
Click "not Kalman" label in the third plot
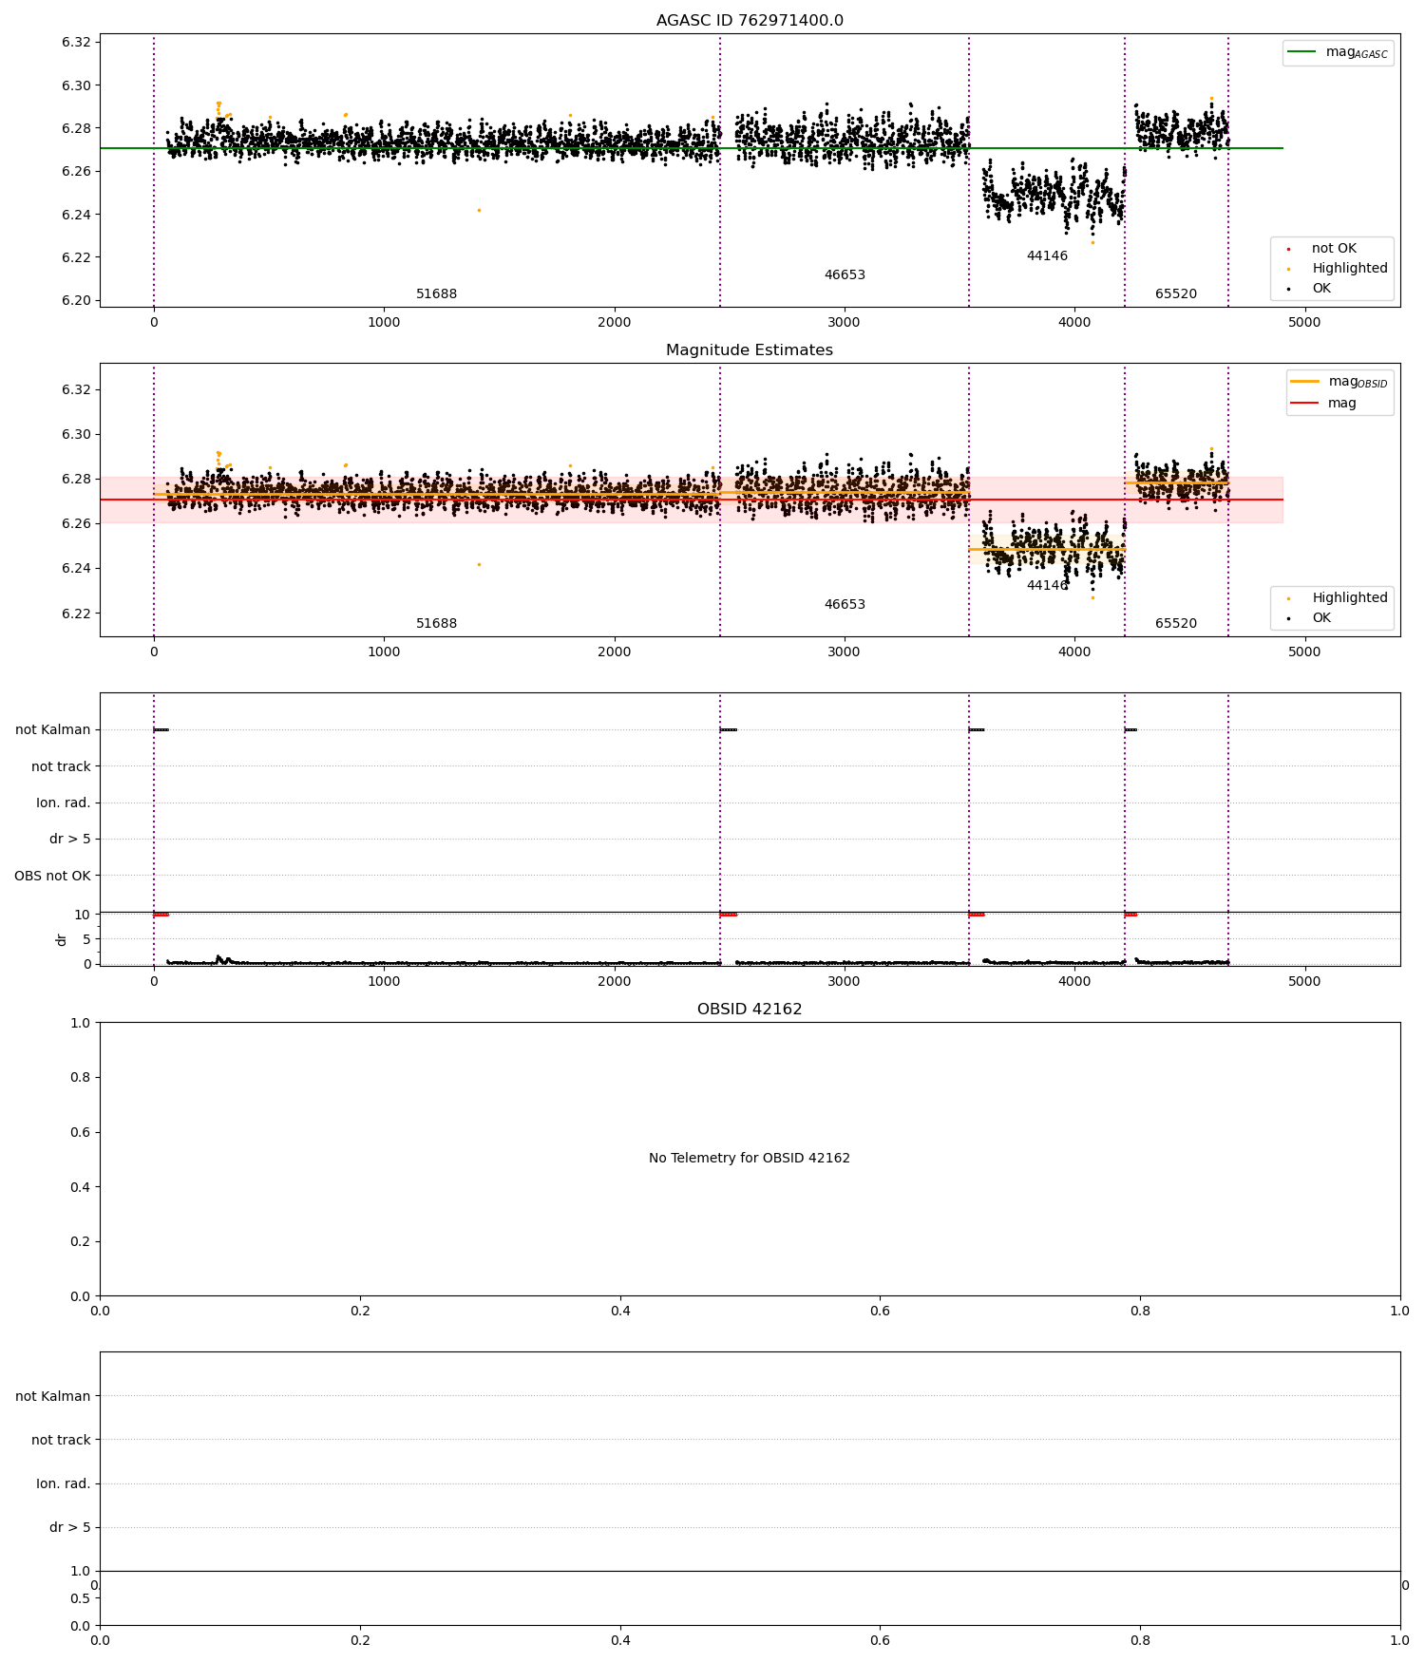click(53, 730)
